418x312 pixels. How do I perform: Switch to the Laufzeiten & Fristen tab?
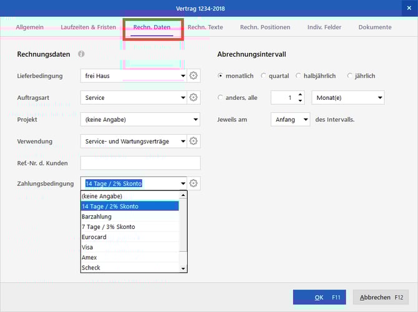[87, 27]
